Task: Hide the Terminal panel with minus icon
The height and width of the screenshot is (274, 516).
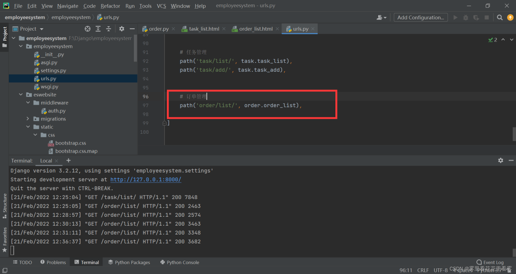Action: 511,160
